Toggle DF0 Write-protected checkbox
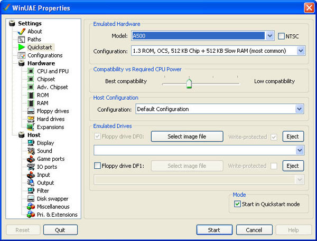 coord(274,137)
